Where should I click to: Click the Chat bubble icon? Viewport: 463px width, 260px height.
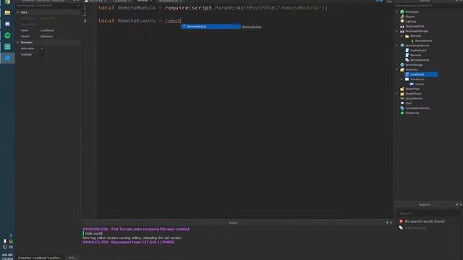402,103
